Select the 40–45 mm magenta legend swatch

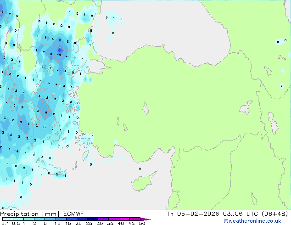point(124,219)
